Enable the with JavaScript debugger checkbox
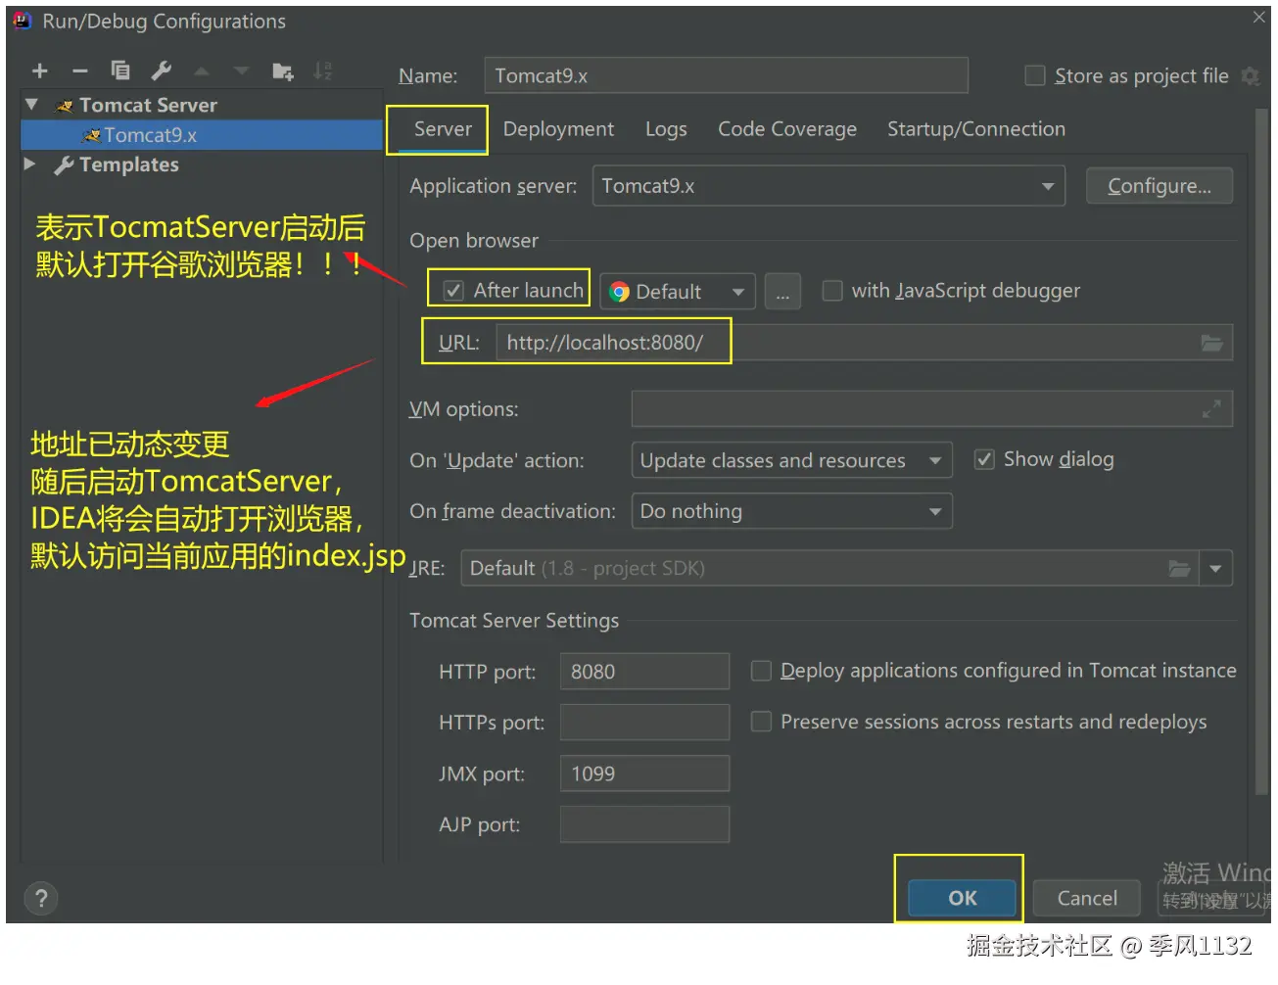1278x985 pixels. 832,291
